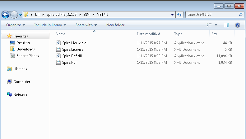The height and width of the screenshot is (139, 246).
Task: Click the search magnifier icon
Action: (x=240, y=15)
